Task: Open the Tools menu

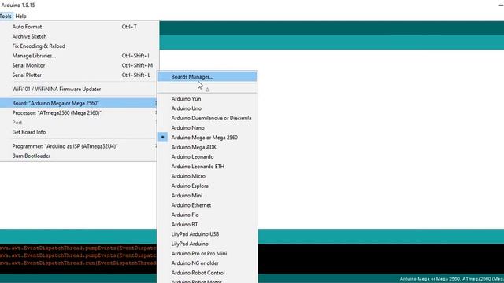Action: click(6, 16)
